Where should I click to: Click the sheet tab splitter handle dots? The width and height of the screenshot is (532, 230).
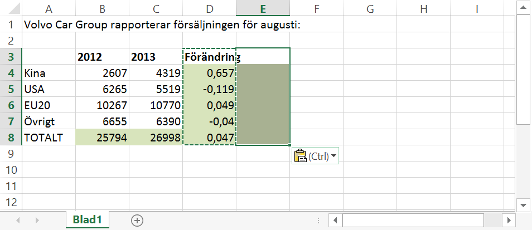318,221
